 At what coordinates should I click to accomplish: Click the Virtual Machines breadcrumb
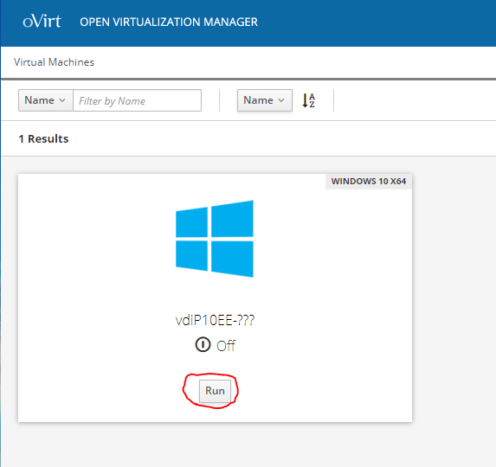pos(54,62)
